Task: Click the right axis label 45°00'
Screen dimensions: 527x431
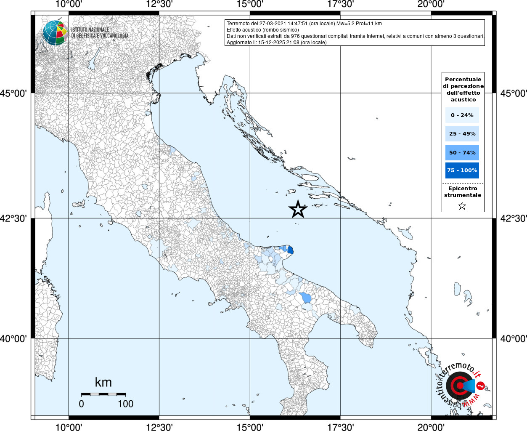Action: 514,93
